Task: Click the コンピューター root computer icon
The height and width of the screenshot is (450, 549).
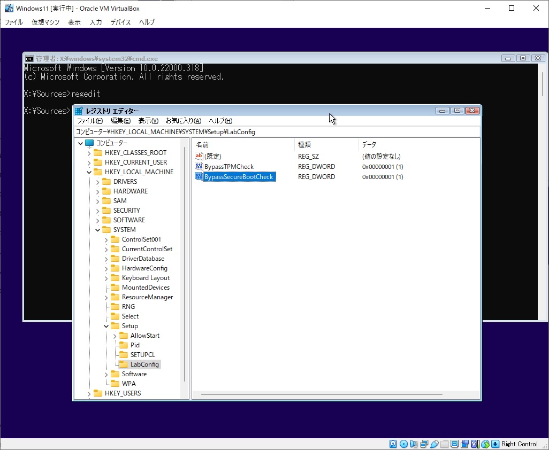Action: click(89, 143)
